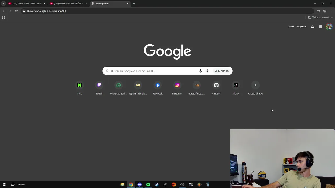Open EA app from the taskbar
The height and width of the screenshot is (188, 335).
pos(174,185)
